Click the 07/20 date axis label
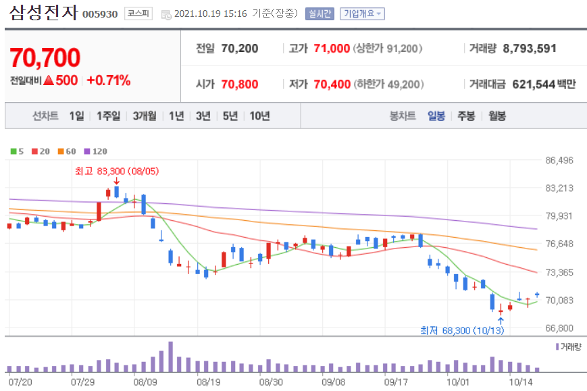 [x=20, y=382]
